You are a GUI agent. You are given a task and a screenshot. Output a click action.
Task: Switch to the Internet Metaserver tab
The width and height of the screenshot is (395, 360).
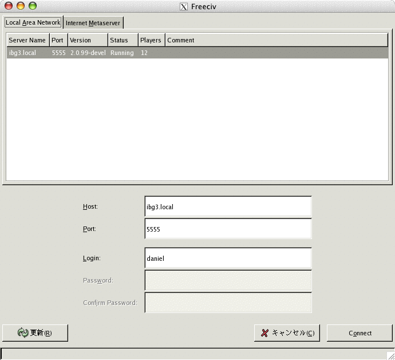(93, 23)
